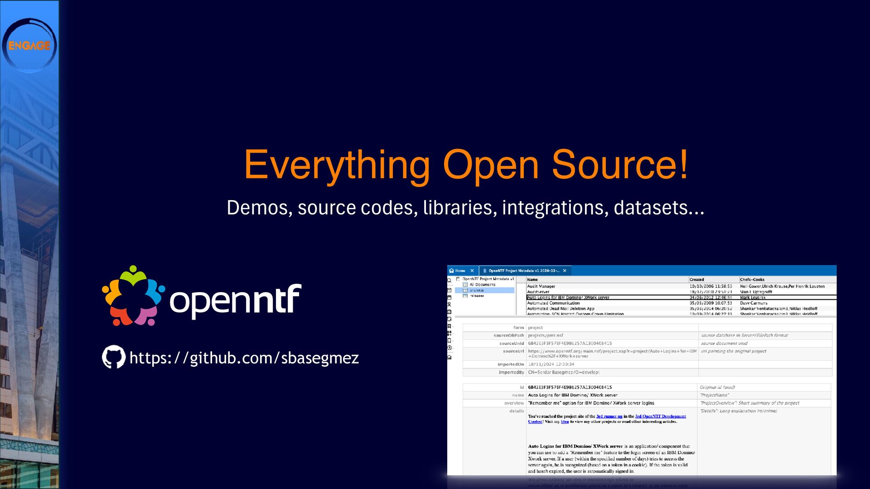Image resolution: width=870 pixels, height=489 pixels.
Task: Open the sourceUrl openntf.org link text
Action: tap(612, 354)
